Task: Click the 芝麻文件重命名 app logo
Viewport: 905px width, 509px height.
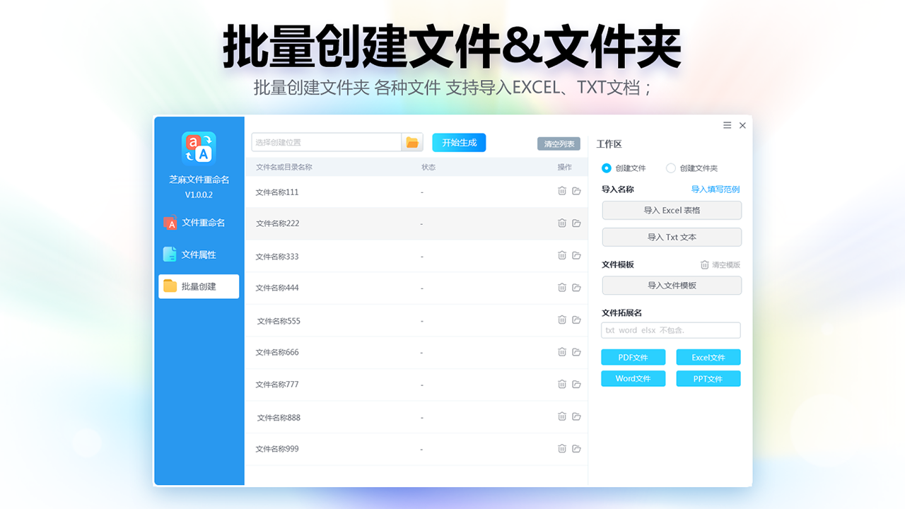Action: pos(199,148)
